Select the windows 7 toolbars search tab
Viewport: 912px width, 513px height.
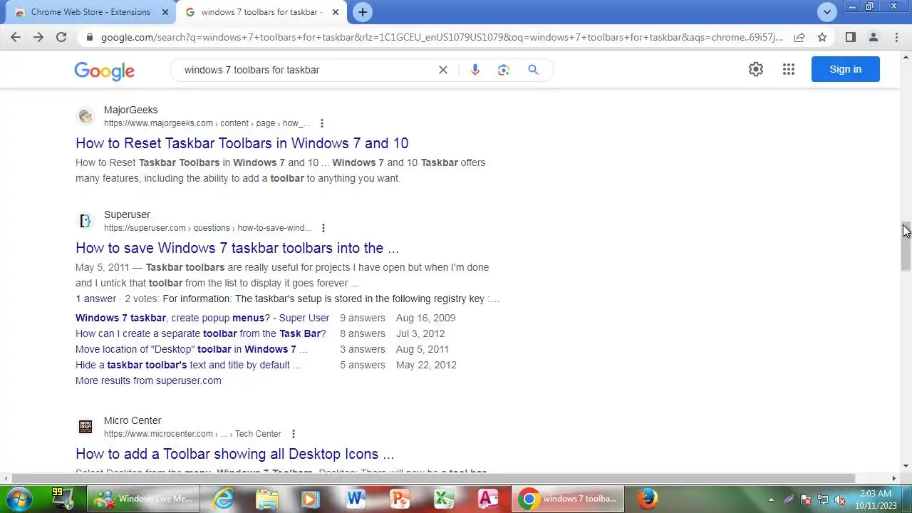pyautogui.click(x=262, y=12)
